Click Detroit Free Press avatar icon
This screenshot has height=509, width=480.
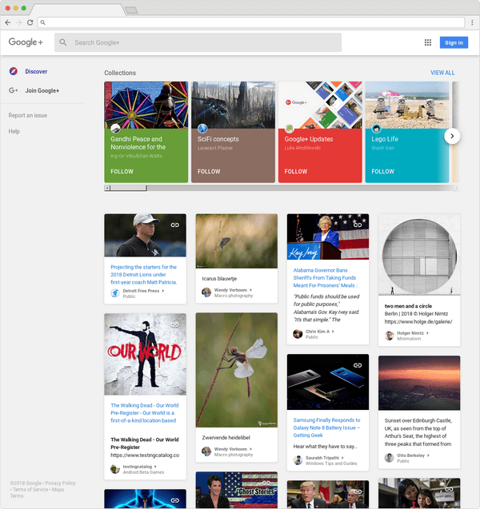coord(115,293)
